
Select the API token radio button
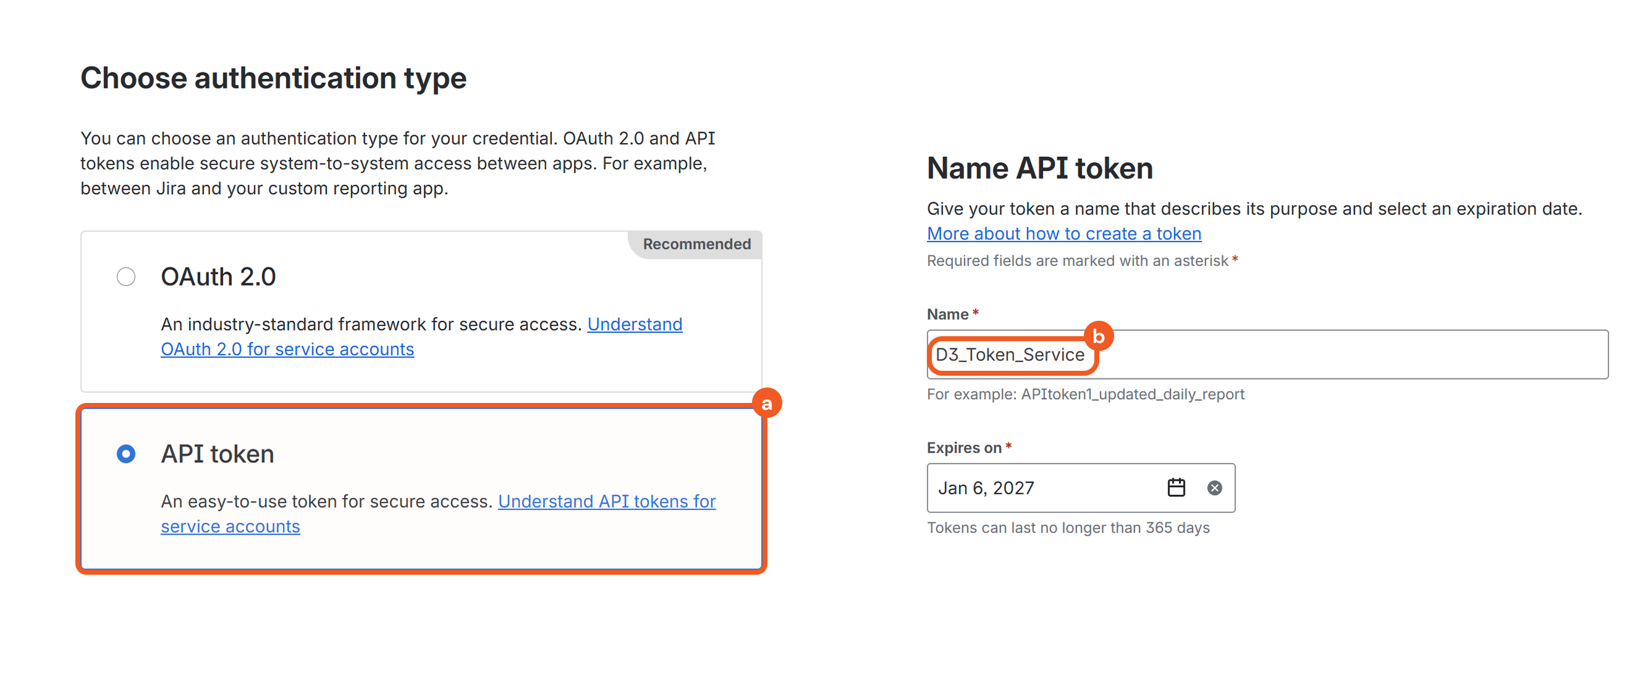[x=126, y=454]
